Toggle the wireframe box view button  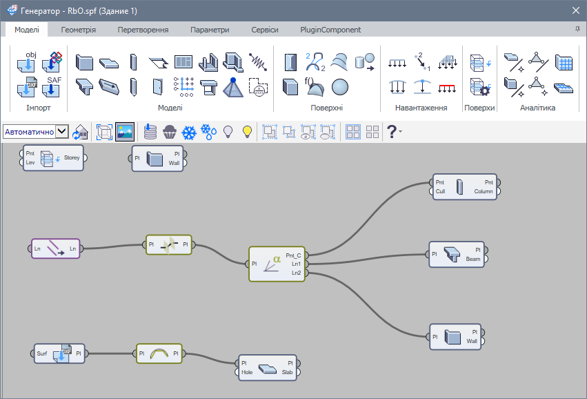pos(104,132)
